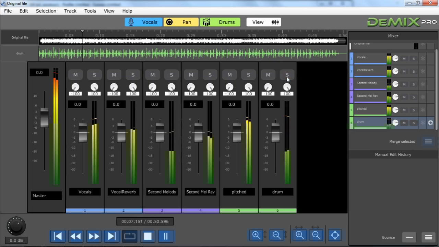Mute the Vocals channel strip

75,74
